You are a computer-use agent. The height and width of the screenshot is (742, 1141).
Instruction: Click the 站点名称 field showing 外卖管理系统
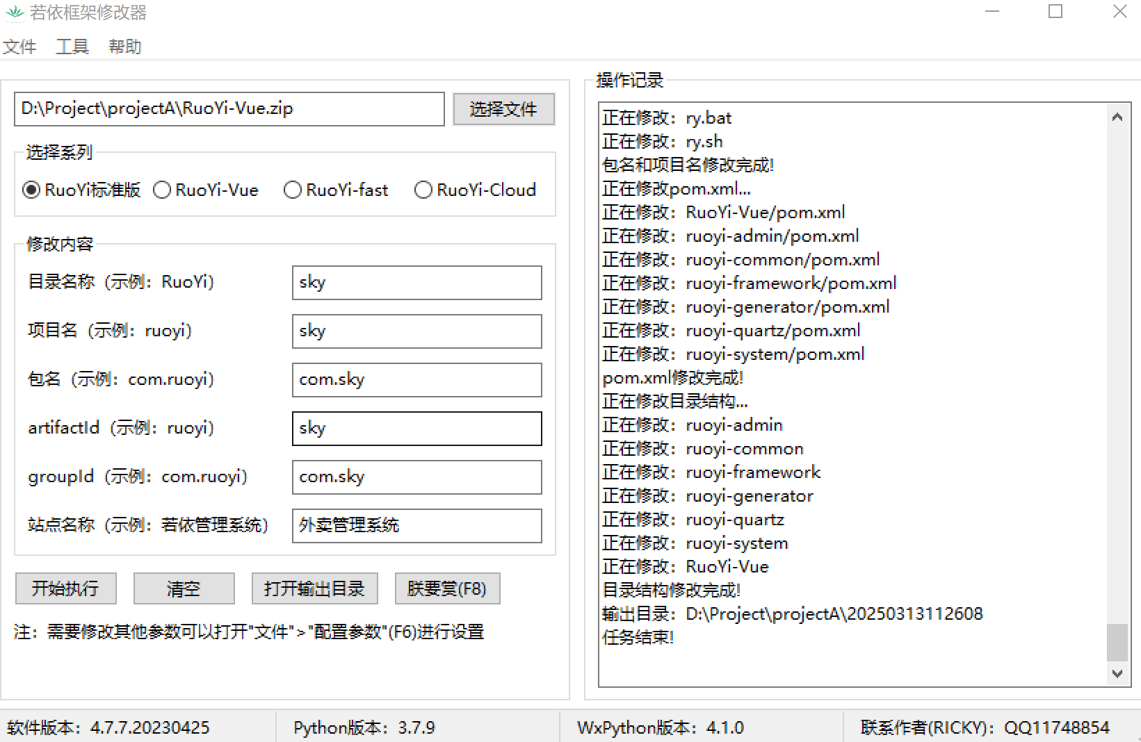416,526
